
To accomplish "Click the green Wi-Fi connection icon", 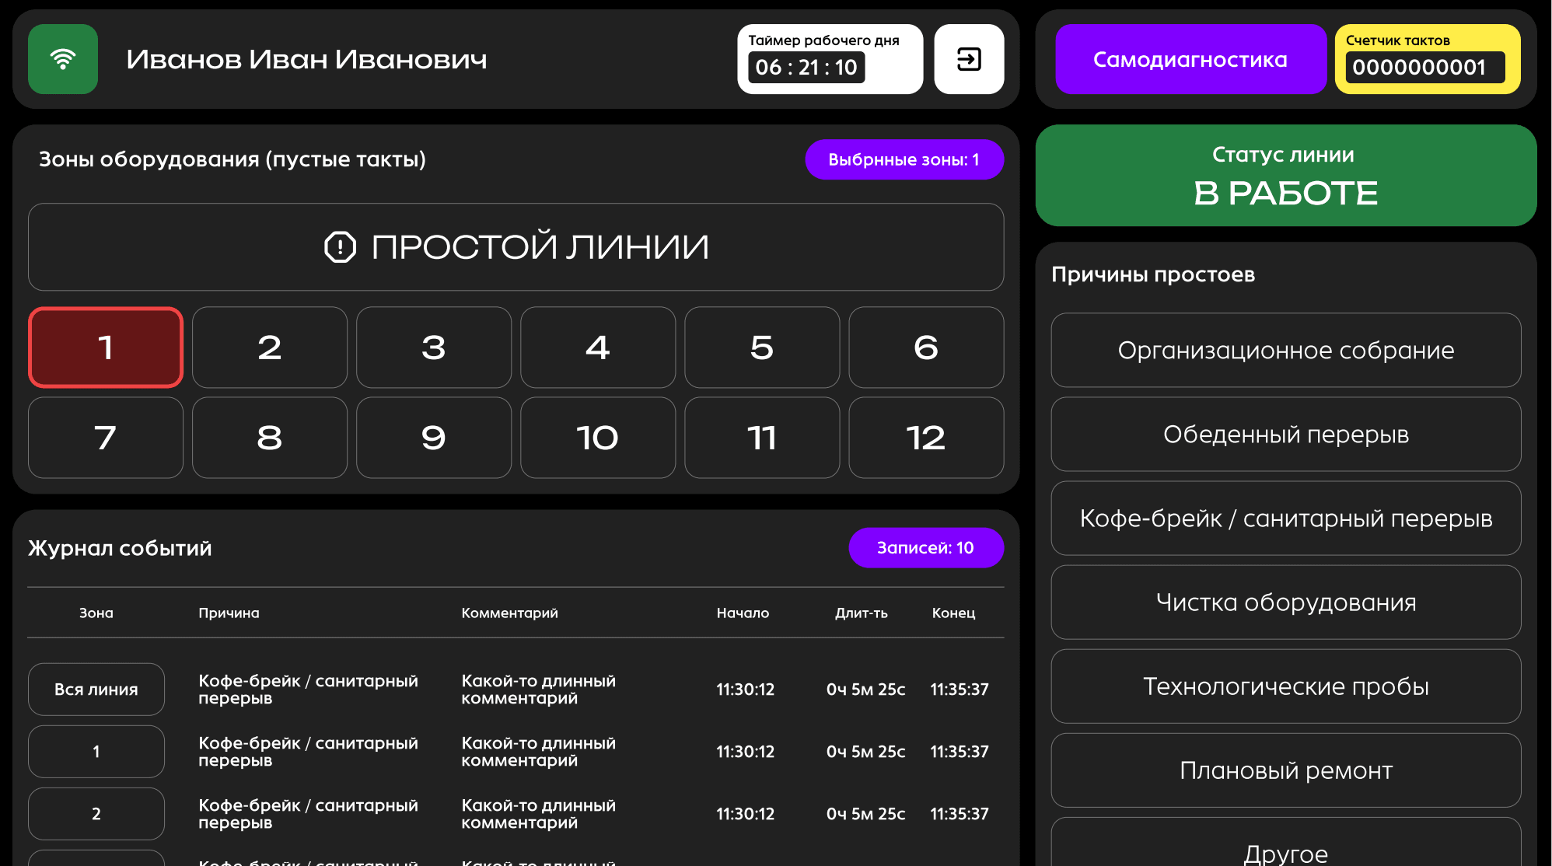I will point(63,59).
